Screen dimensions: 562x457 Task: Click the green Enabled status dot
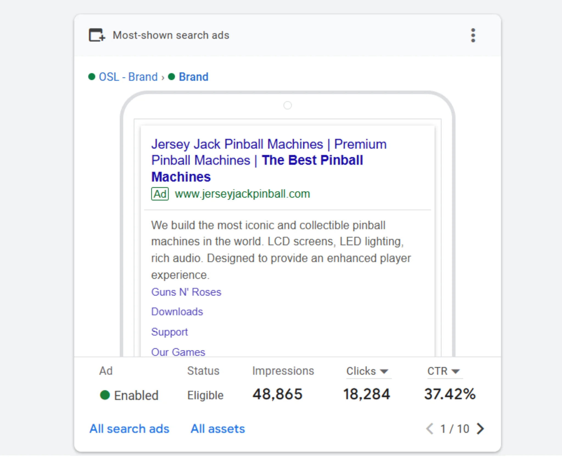(105, 395)
